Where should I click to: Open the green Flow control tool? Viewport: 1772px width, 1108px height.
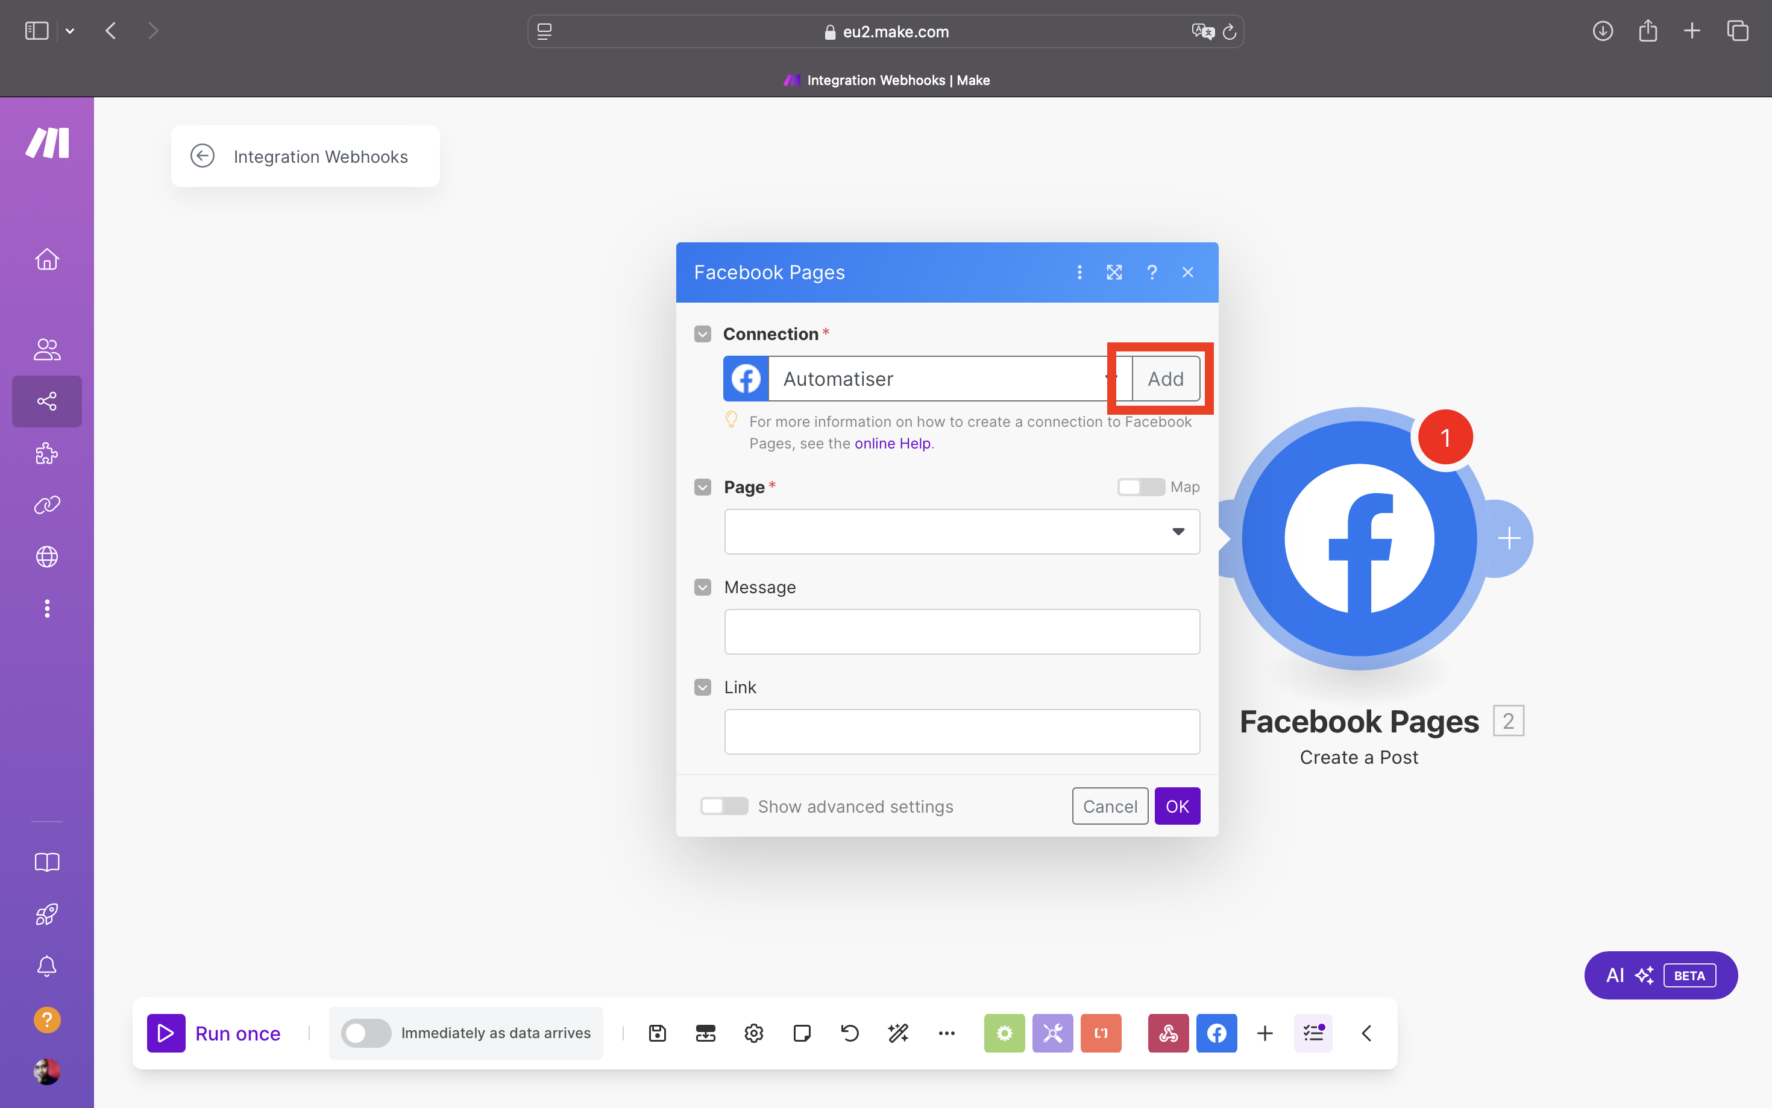click(1004, 1033)
